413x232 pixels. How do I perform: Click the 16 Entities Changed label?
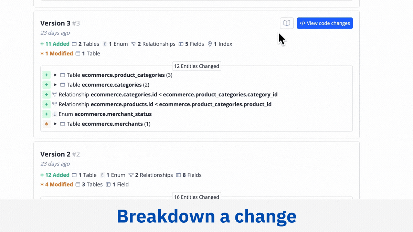tap(197, 197)
